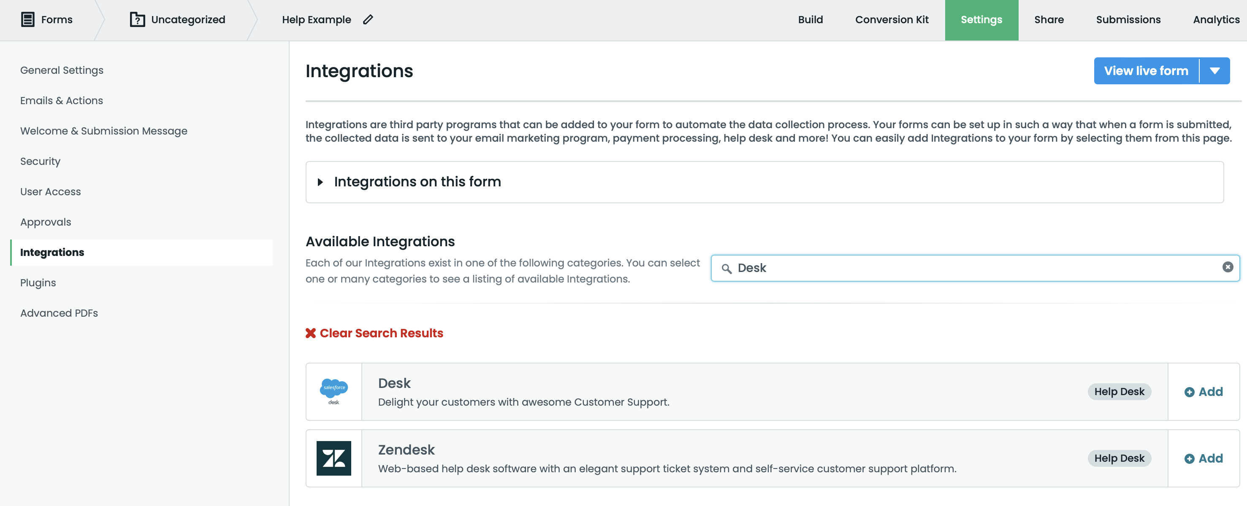The image size is (1247, 506).
Task: Click the Salesforce Desk logo
Action: coord(333,391)
